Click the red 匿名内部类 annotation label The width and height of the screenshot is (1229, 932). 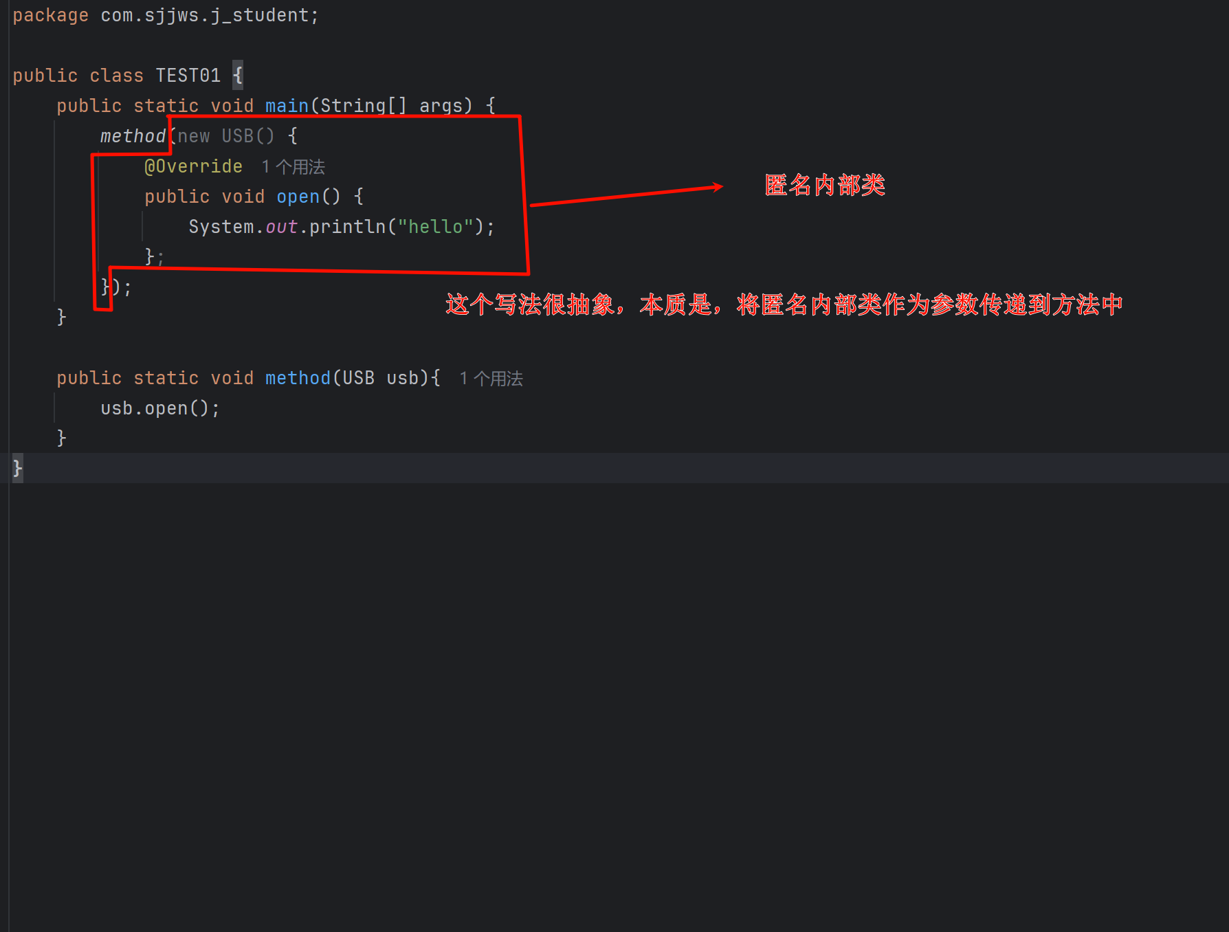point(824,185)
